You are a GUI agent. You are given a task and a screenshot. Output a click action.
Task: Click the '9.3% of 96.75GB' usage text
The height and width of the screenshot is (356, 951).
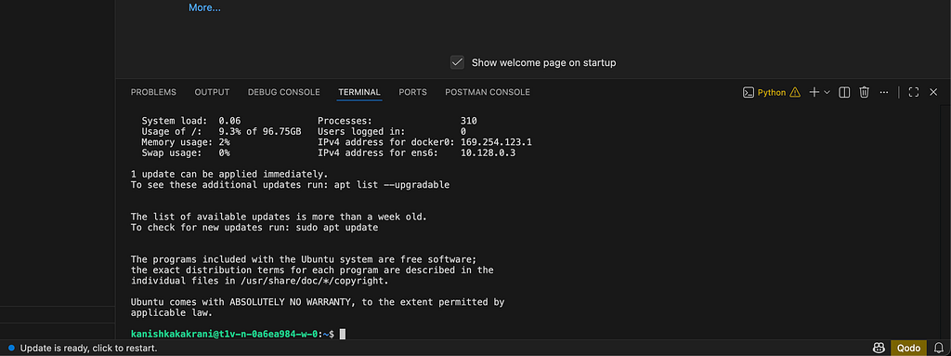tap(260, 131)
